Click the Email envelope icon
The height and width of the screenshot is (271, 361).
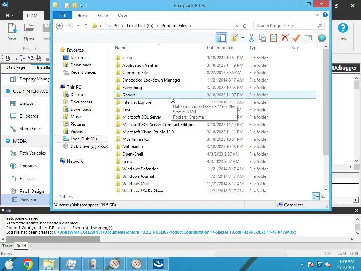click(x=307, y=38)
